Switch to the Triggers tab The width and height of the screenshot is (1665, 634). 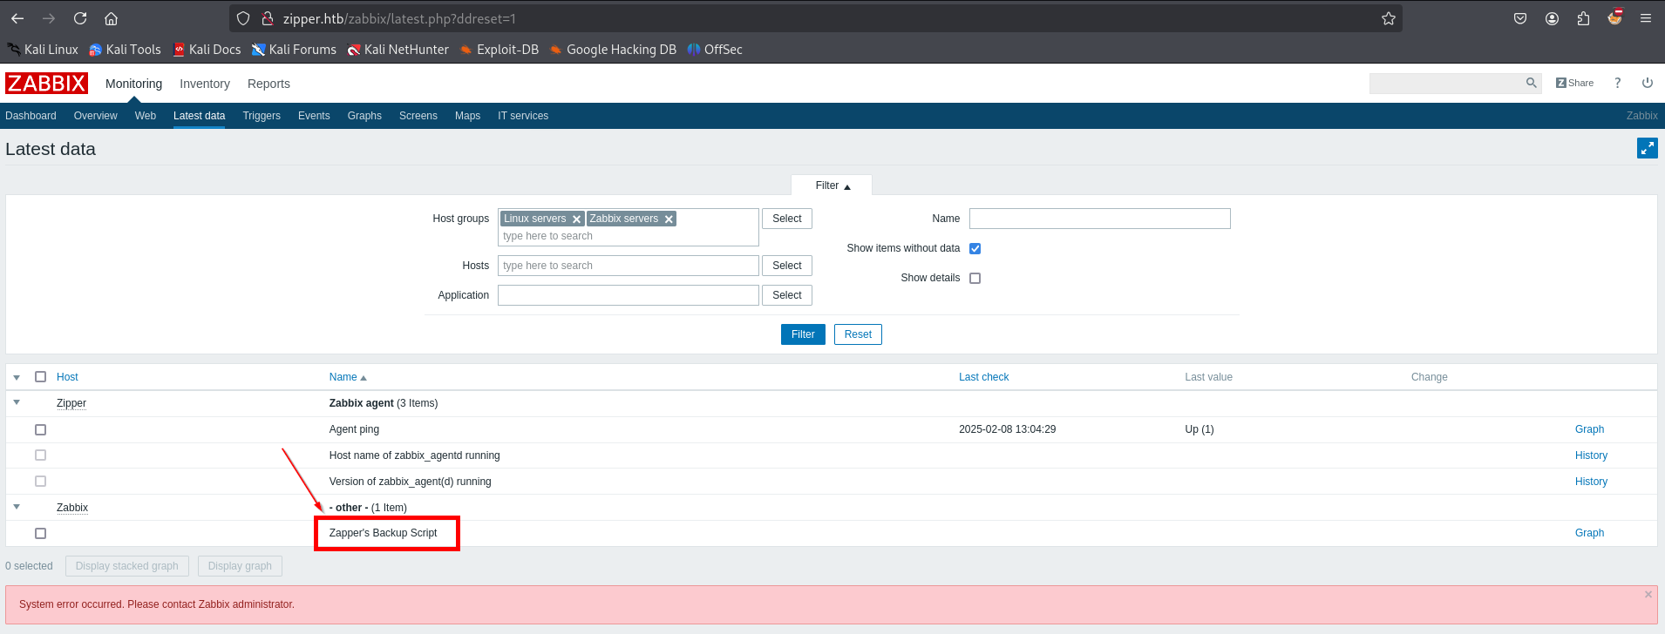[262, 116]
